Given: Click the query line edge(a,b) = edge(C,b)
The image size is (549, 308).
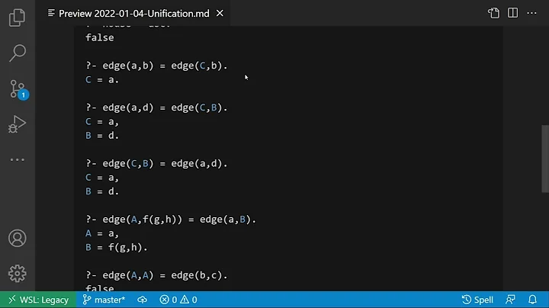Looking at the screenshot, I should tap(156, 66).
